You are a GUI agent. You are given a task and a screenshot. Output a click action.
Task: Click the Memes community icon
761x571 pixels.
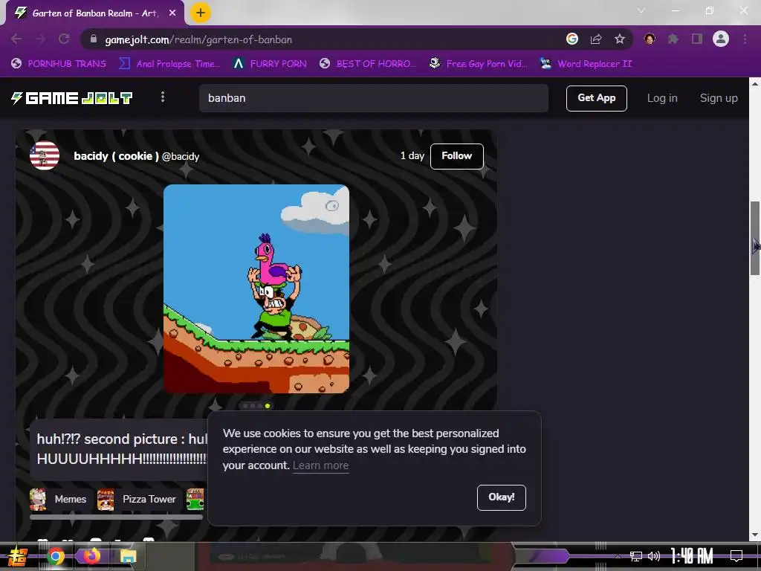(38, 499)
